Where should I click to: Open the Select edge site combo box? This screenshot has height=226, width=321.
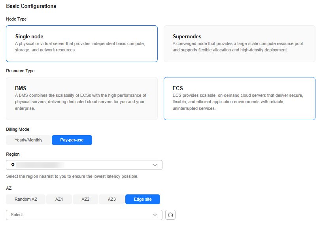pos(84,215)
